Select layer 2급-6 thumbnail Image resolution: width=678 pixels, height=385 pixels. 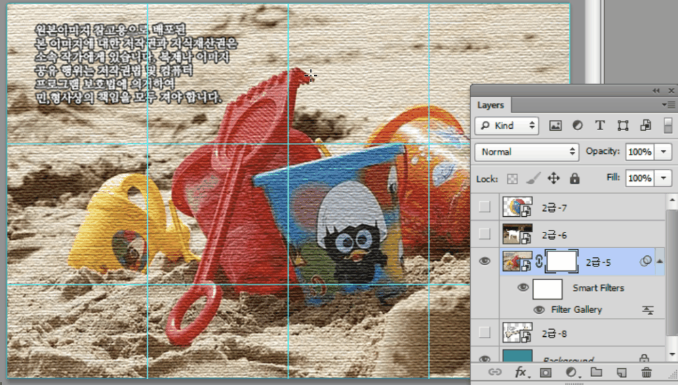[517, 234]
